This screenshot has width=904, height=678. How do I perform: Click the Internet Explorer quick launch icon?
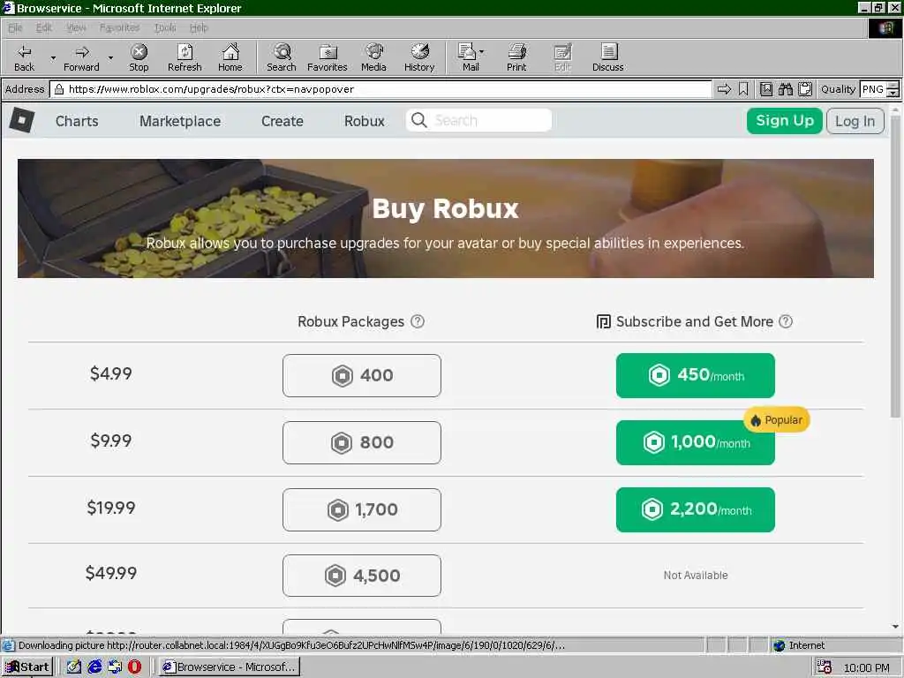pyautogui.click(x=94, y=667)
